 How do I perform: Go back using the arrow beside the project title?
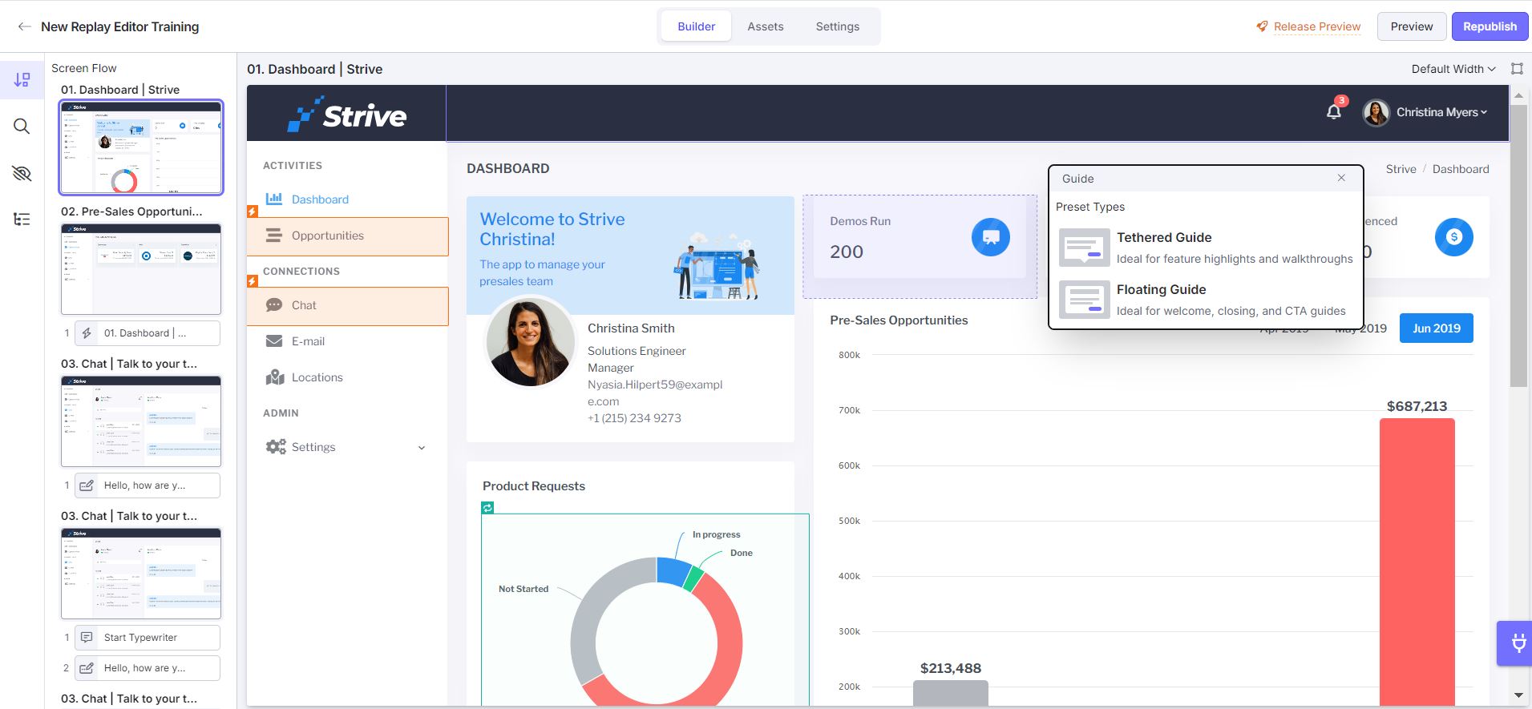tap(25, 26)
